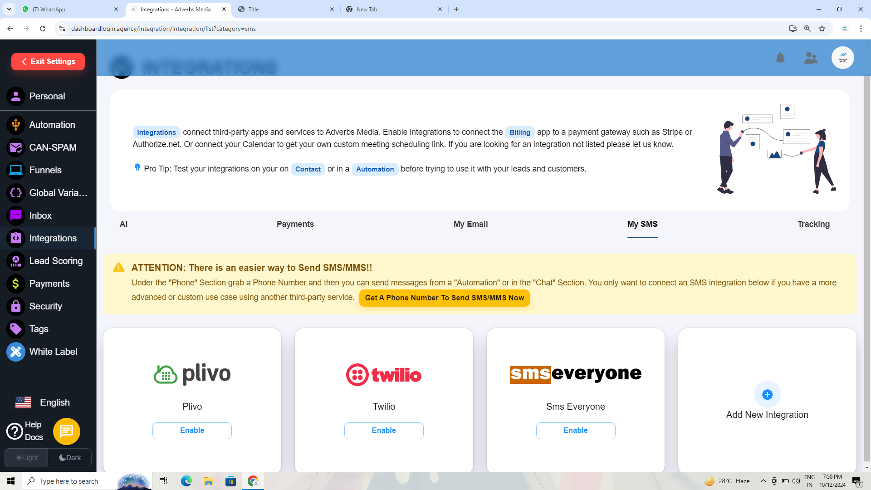Screen dimensions: 871x490
Task: Open the team members icon in header
Action: click(x=811, y=58)
